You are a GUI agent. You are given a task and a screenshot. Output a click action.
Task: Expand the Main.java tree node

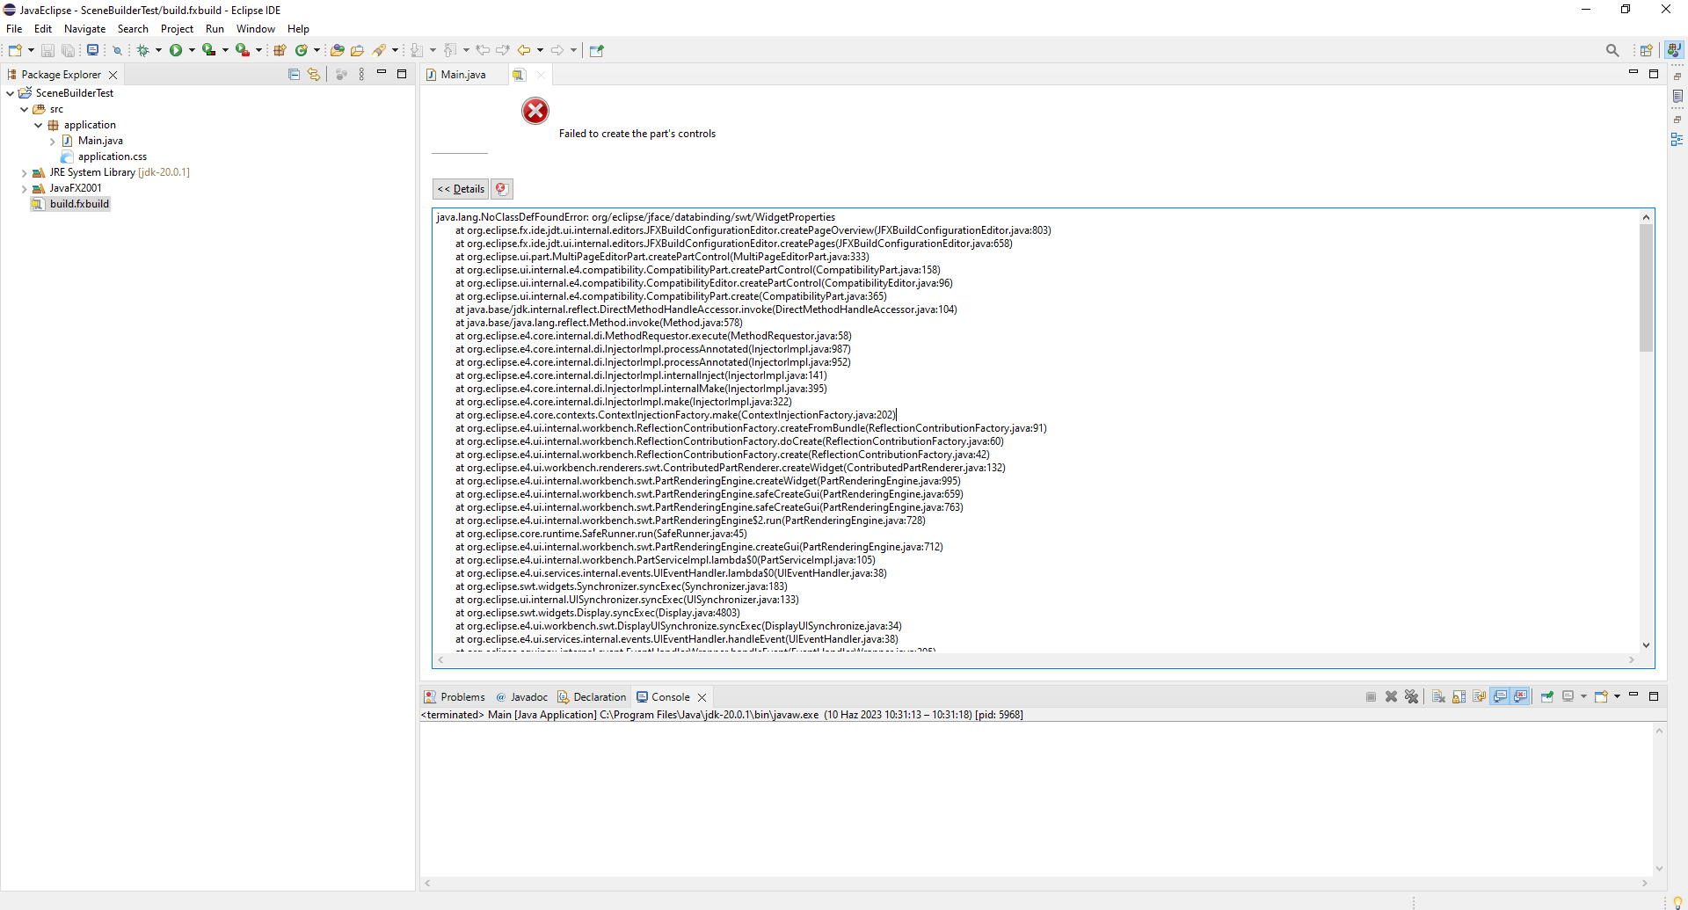coord(52,141)
